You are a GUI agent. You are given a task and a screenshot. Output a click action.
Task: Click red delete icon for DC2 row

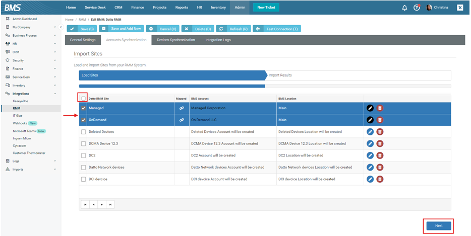click(380, 155)
